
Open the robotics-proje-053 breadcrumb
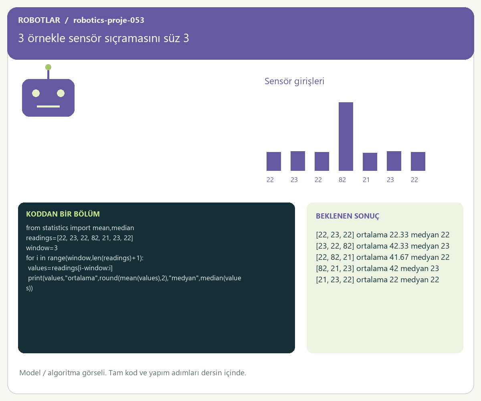[109, 20]
